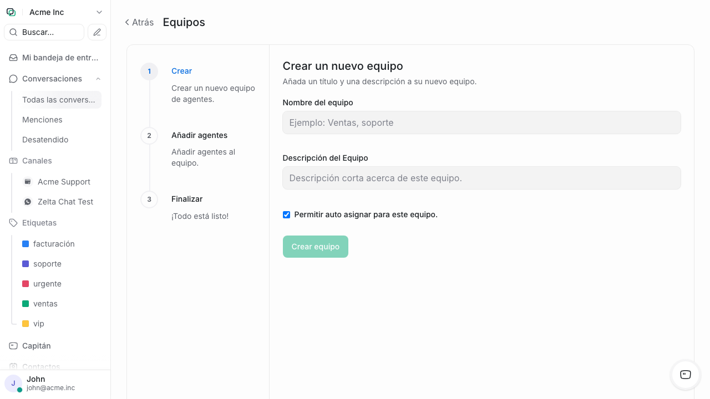
Task: Select the Capitán sidebar icon
Action: 13,345
